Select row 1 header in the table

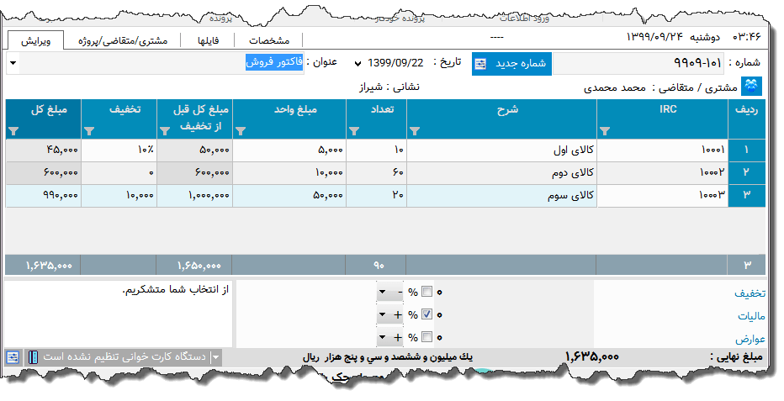[746, 150]
